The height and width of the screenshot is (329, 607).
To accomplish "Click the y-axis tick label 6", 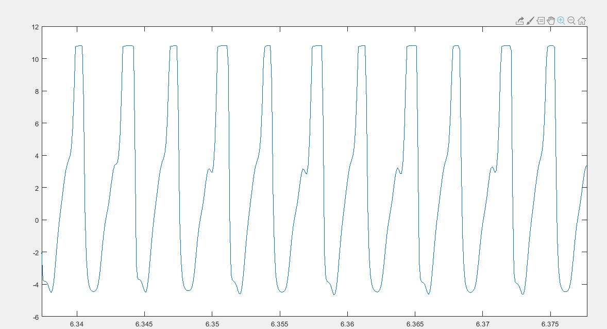I will click(x=37, y=124).
